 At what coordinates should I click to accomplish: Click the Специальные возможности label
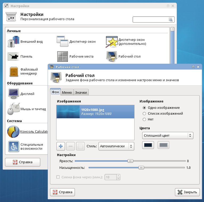tap(32, 147)
